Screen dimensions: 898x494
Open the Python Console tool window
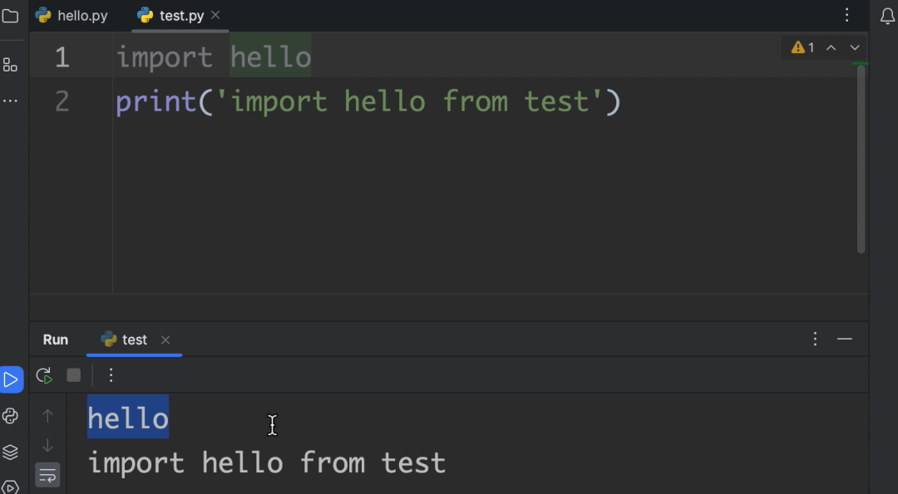10,416
